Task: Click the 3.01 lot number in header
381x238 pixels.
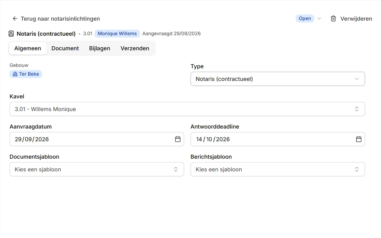Action: (88, 34)
